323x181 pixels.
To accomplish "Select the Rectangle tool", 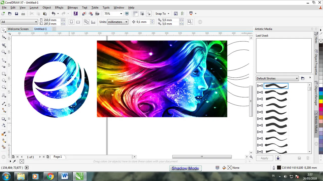I will tap(4, 74).
